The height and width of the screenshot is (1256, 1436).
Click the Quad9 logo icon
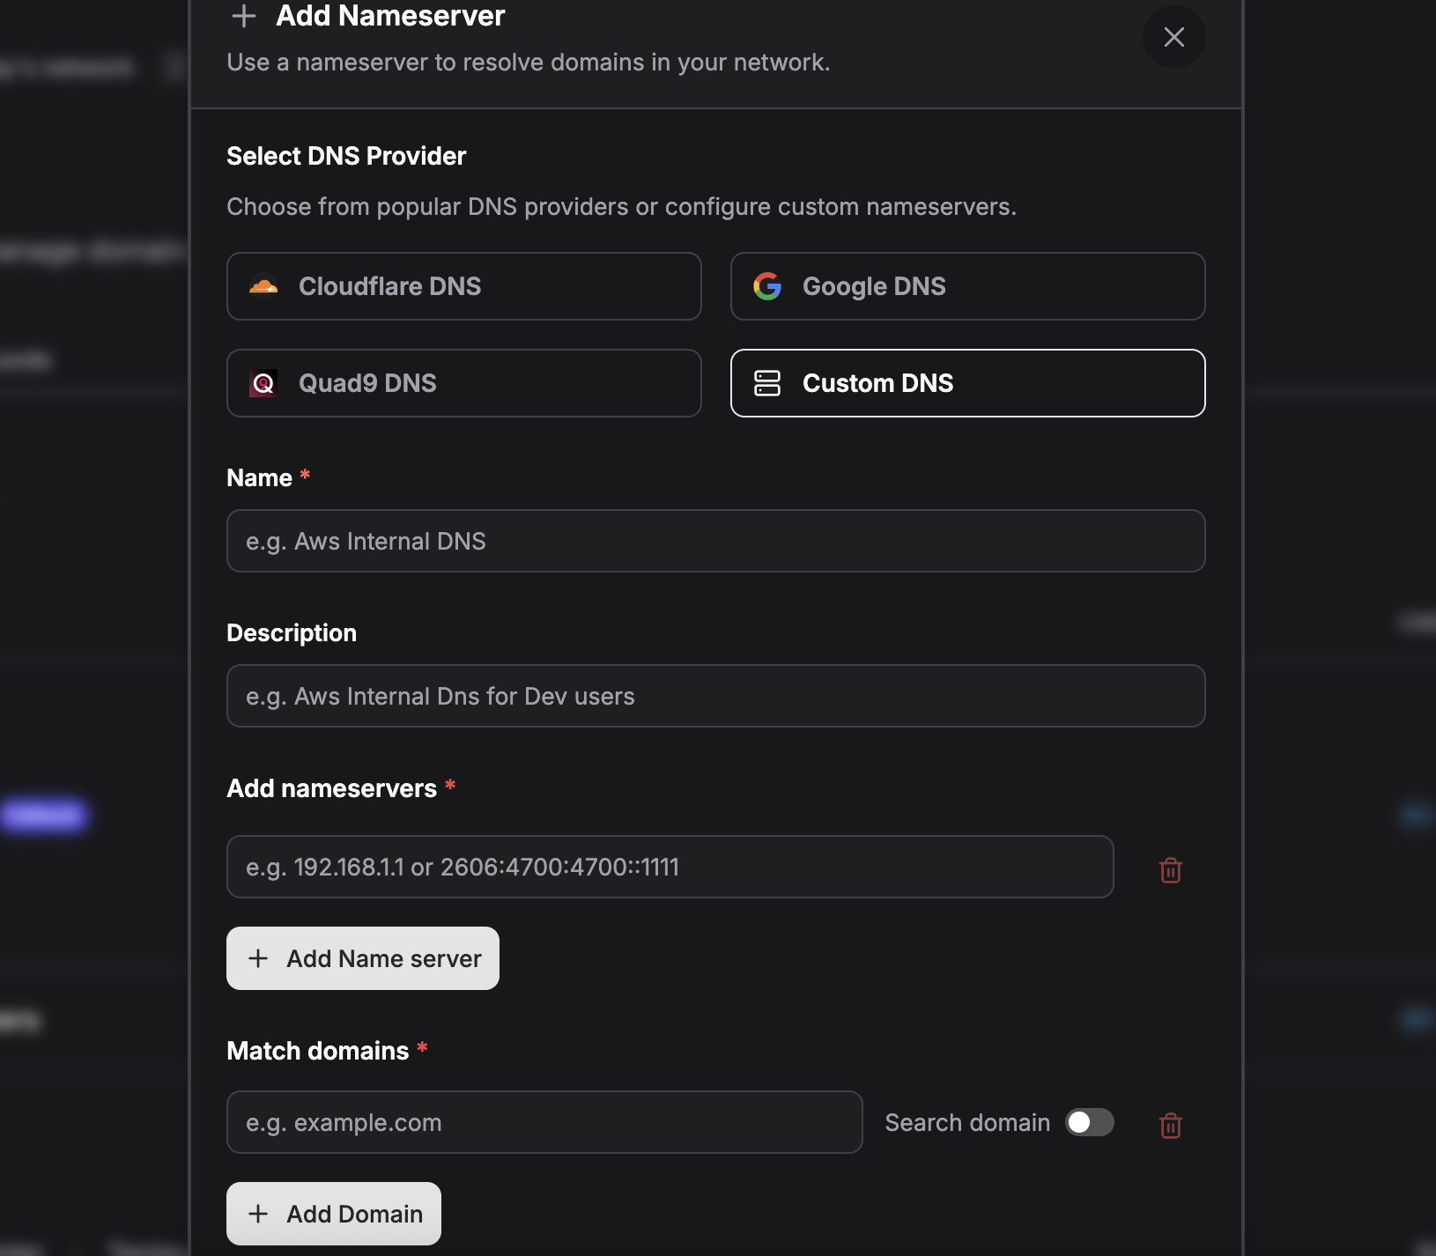[x=263, y=383]
